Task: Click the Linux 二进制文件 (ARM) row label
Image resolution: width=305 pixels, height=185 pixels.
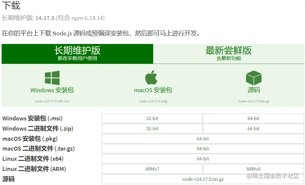Action: [34, 169]
